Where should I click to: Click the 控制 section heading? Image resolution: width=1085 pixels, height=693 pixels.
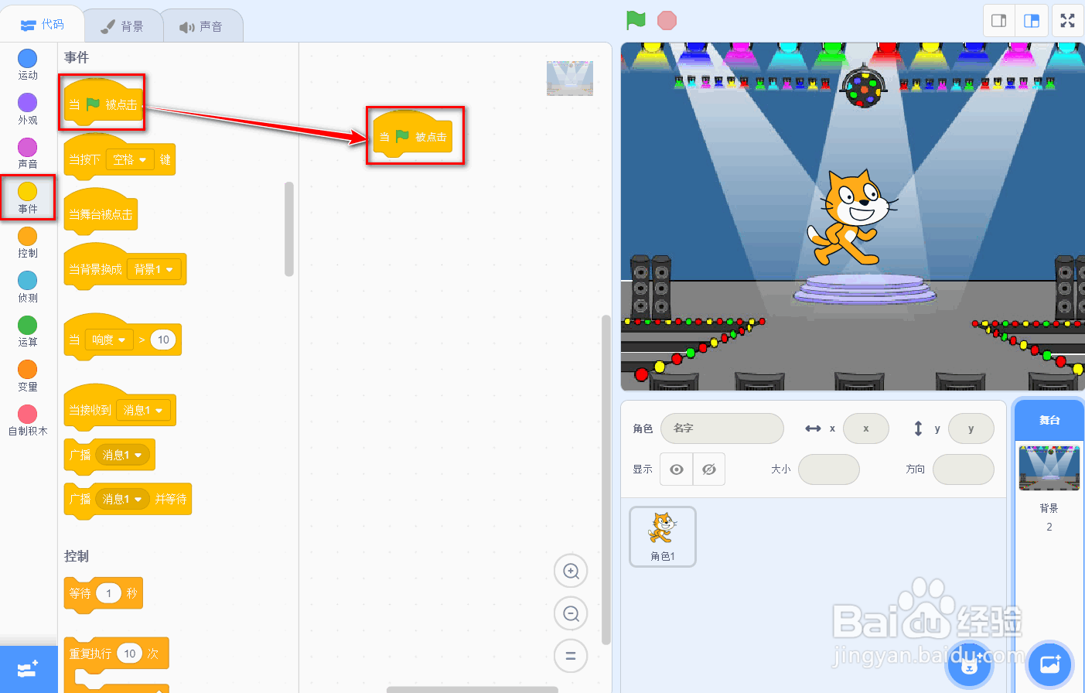pyautogui.click(x=77, y=556)
